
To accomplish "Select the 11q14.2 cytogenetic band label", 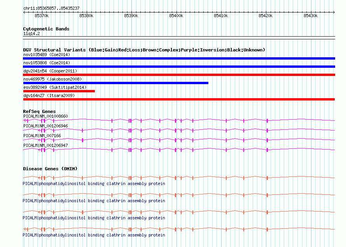I will (x=31, y=34).
